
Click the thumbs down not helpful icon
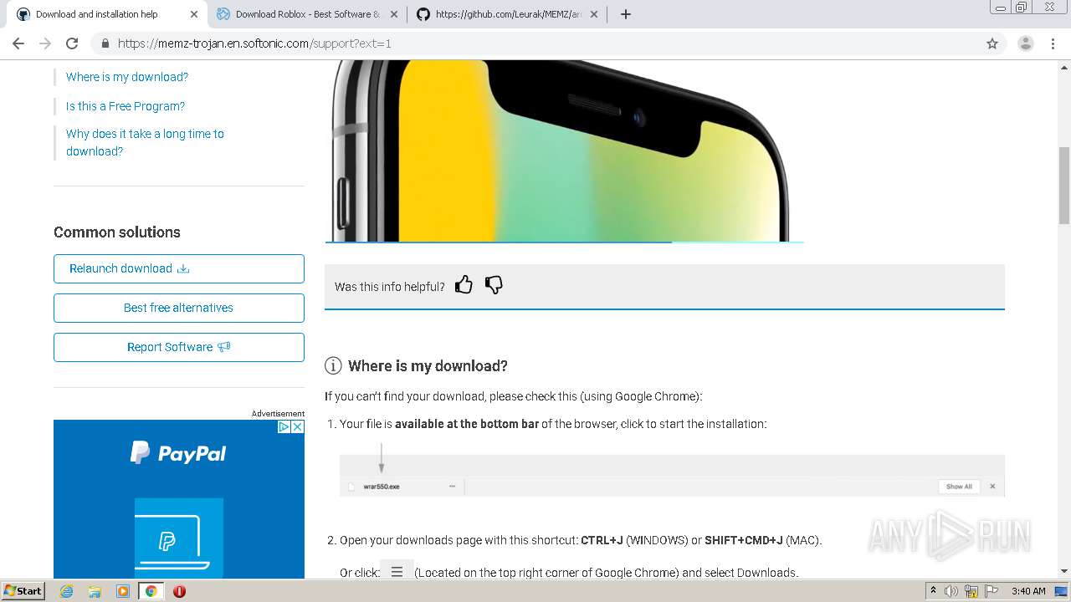[494, 285]
